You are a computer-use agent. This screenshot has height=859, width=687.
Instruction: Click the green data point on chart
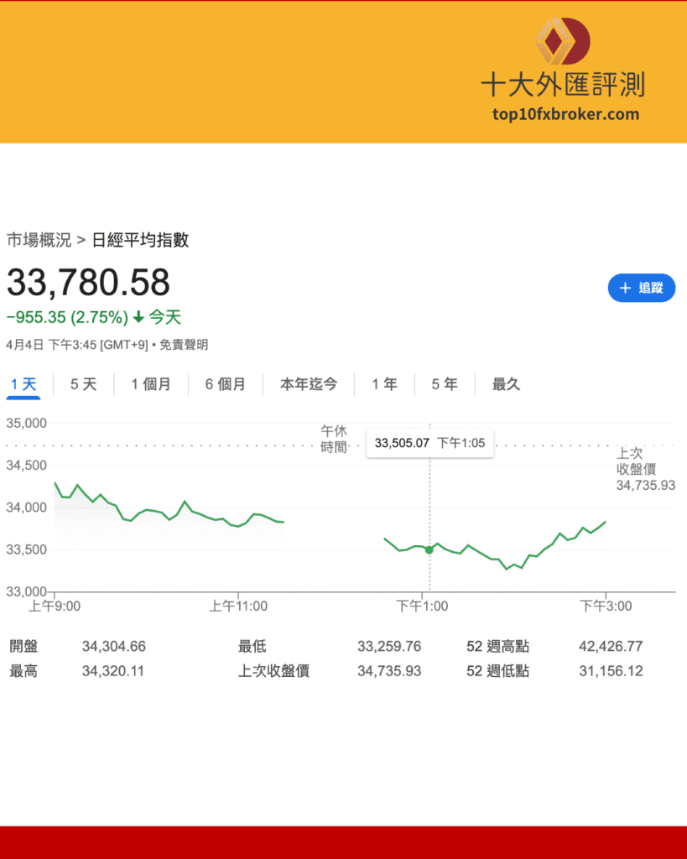pos(429,549)
